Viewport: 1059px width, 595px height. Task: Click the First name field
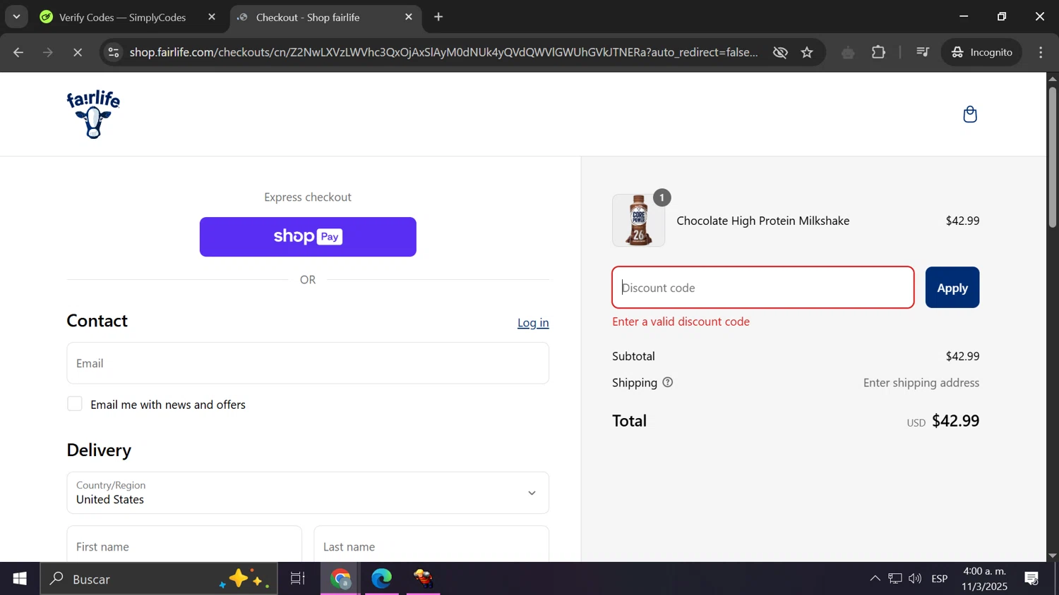[184, 544]
